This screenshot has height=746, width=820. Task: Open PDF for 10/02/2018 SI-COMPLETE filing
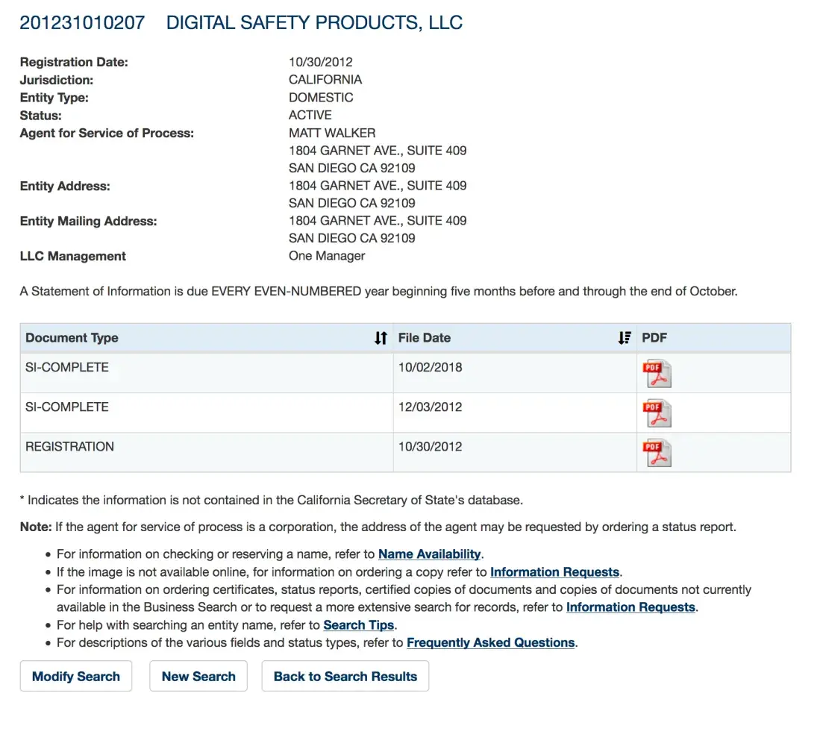click(657, 373)
